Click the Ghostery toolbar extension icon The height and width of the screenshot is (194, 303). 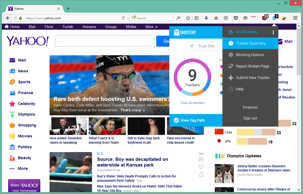[x=274, y=18]
